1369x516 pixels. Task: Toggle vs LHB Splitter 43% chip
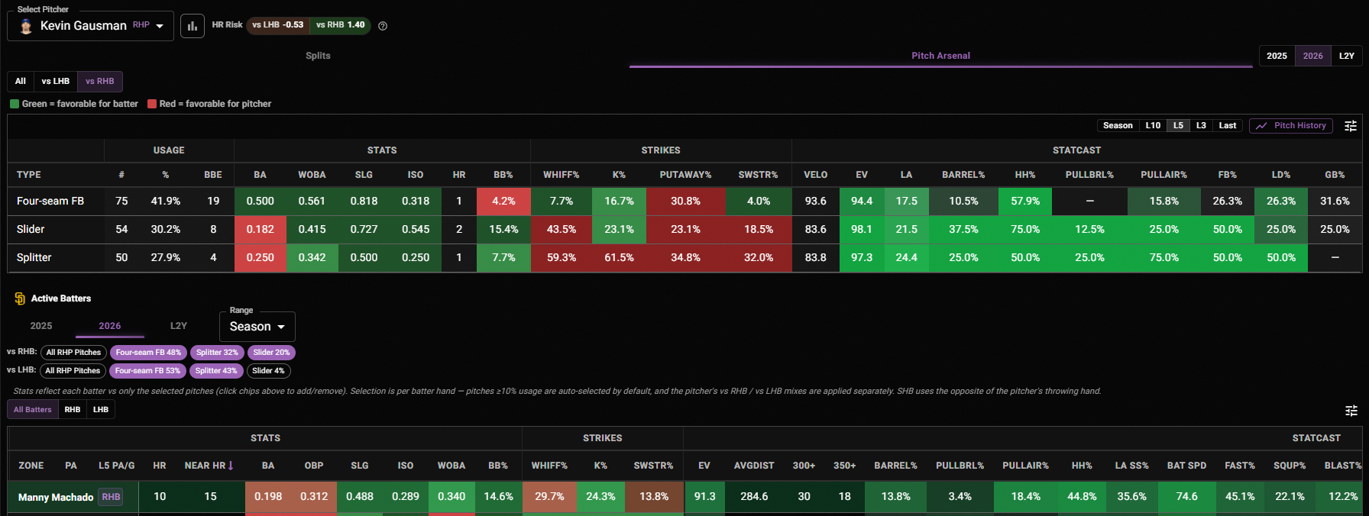(216, 371)
